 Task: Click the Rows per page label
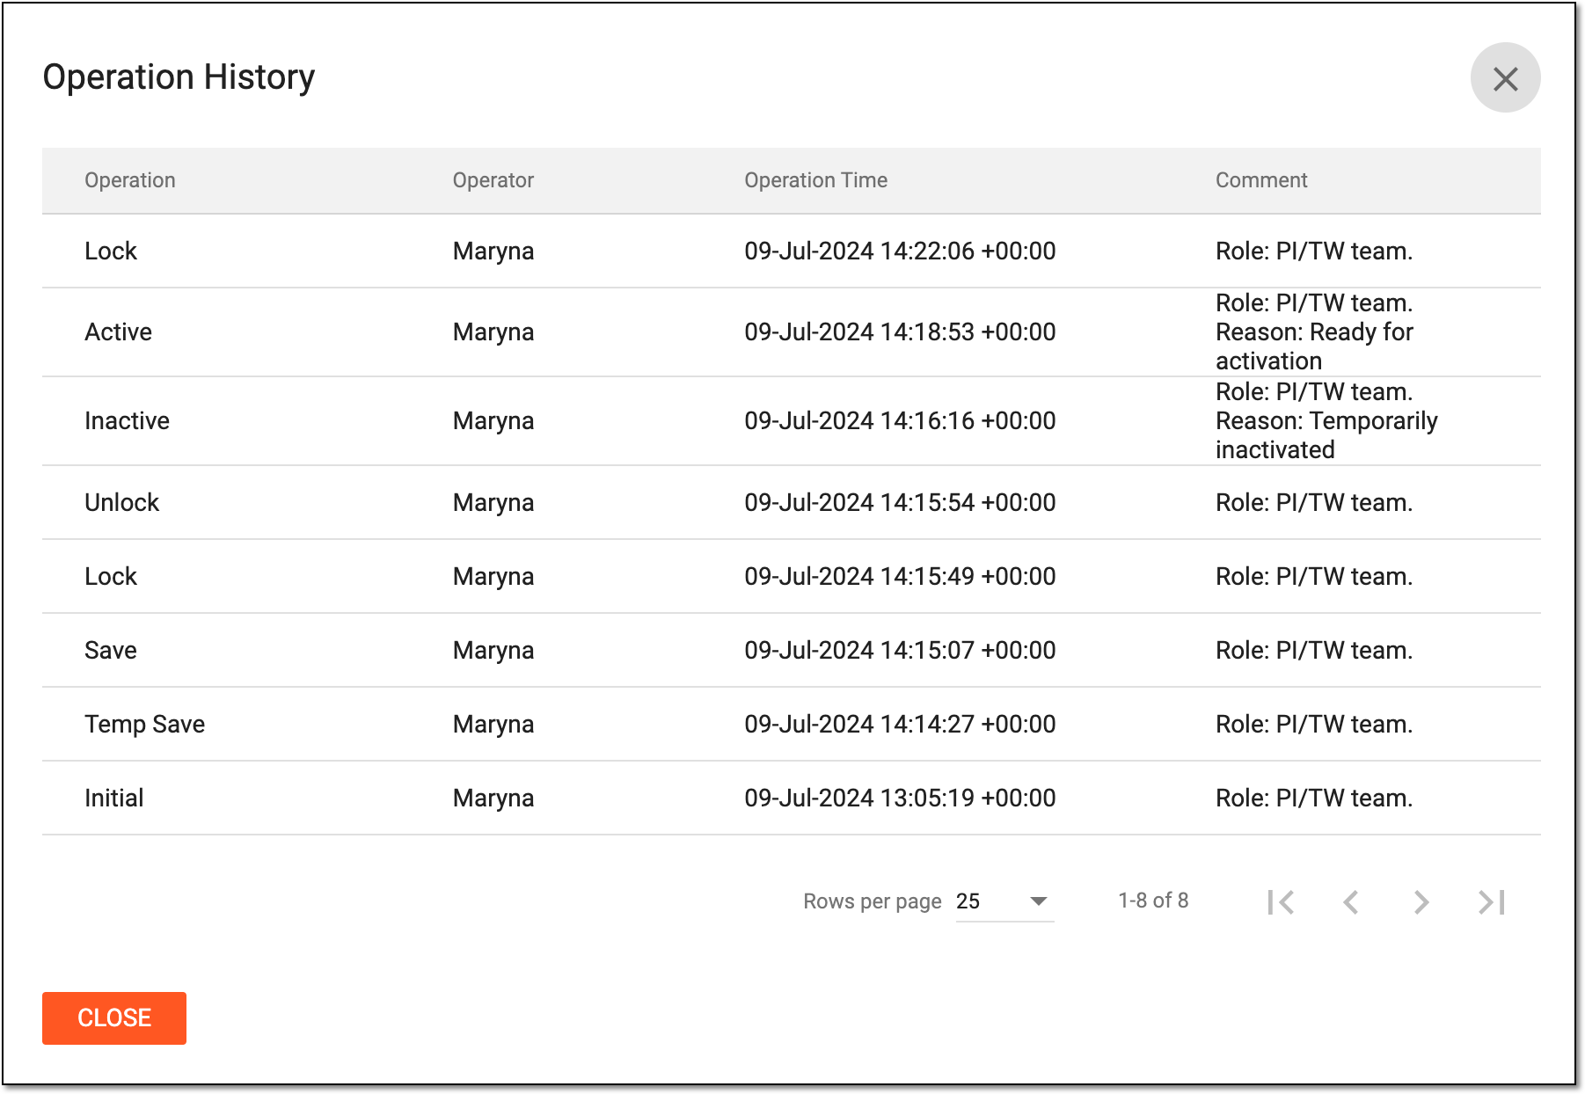coord(873,901)
